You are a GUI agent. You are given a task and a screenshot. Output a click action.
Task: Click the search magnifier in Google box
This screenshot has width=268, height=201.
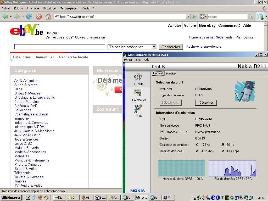point(251,16)
